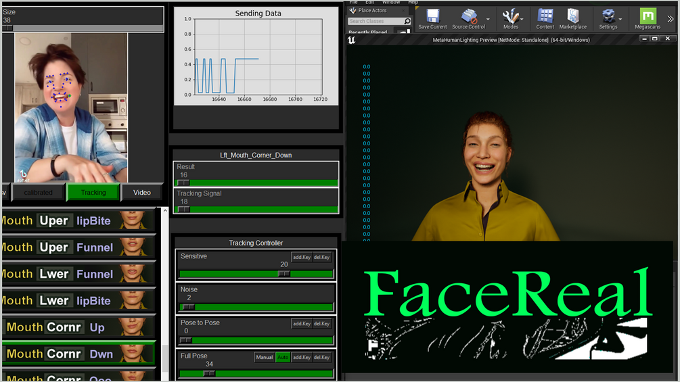The height and width of the screenshot is (382, 680).
Task: Open Settings dropdown arrow
Action: pos(620,19)
